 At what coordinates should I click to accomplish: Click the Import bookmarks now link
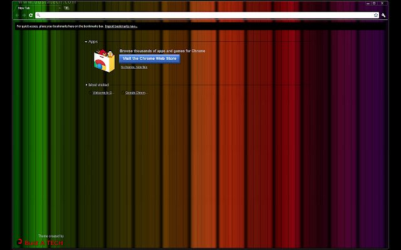[x=121, y=26]
